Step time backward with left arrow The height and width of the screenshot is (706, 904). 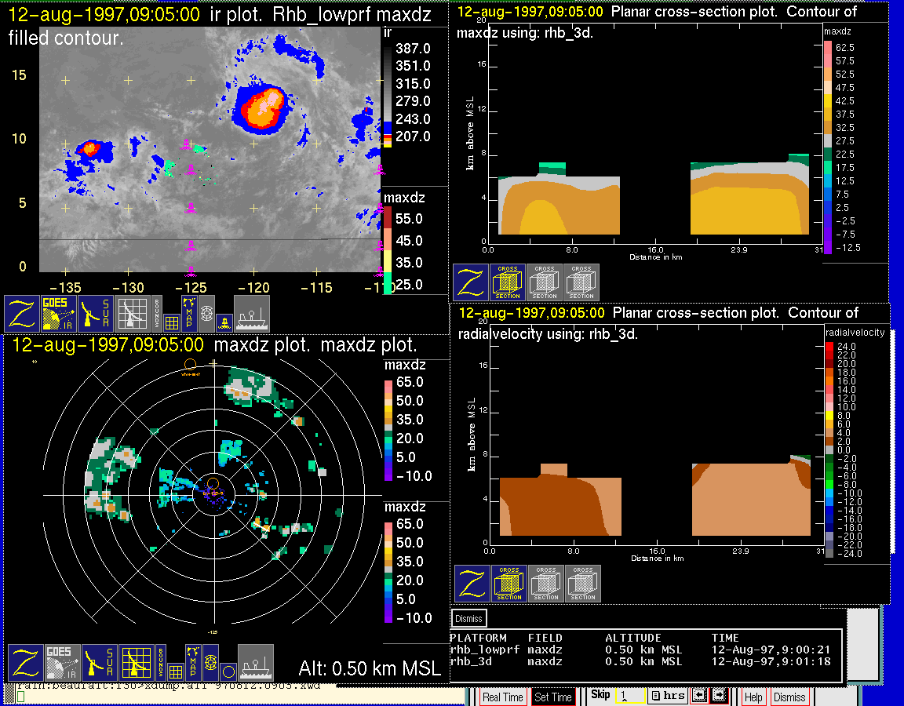(x=699, y=696)
